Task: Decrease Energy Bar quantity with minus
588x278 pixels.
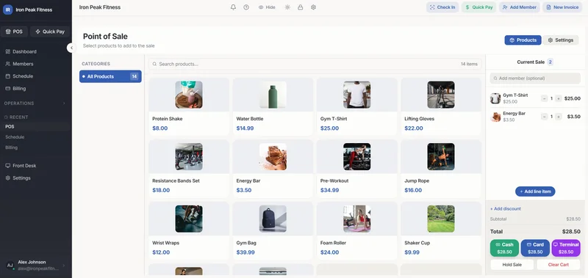Action: pos(544,117)
